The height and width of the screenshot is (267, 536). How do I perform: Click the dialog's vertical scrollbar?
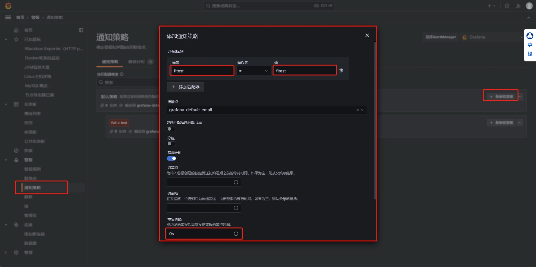pyautogui.click(x=375, y=121)
